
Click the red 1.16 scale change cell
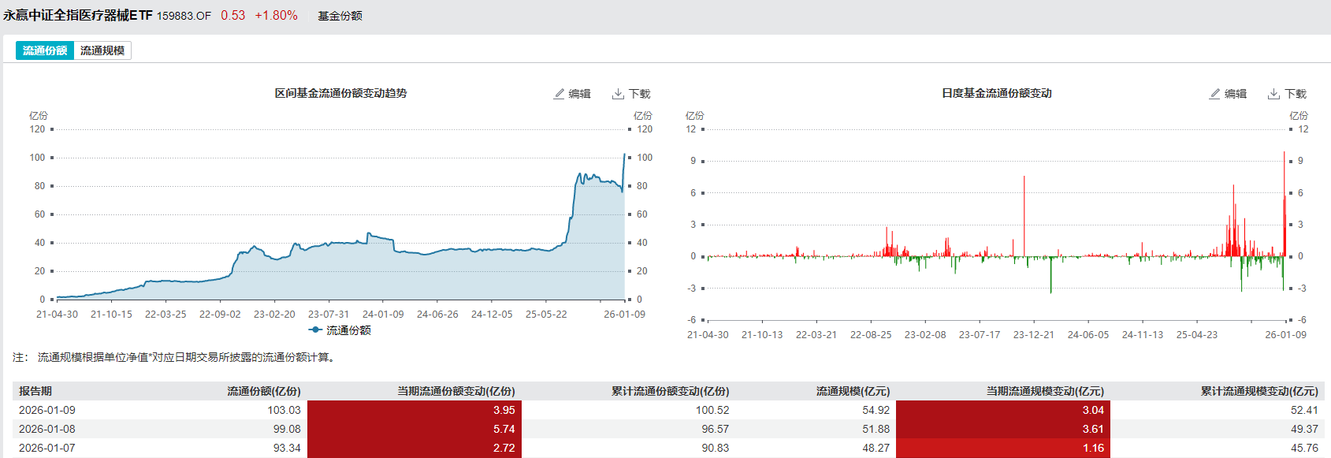tap(1003, 448)
